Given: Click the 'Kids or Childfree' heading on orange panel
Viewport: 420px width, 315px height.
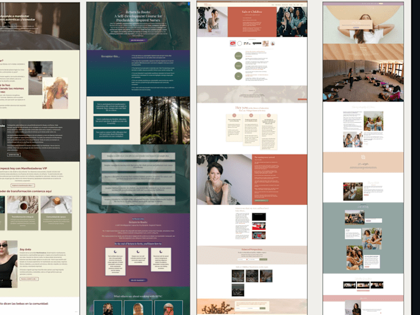Looking at the screenshot, I should tap(252, 12).
